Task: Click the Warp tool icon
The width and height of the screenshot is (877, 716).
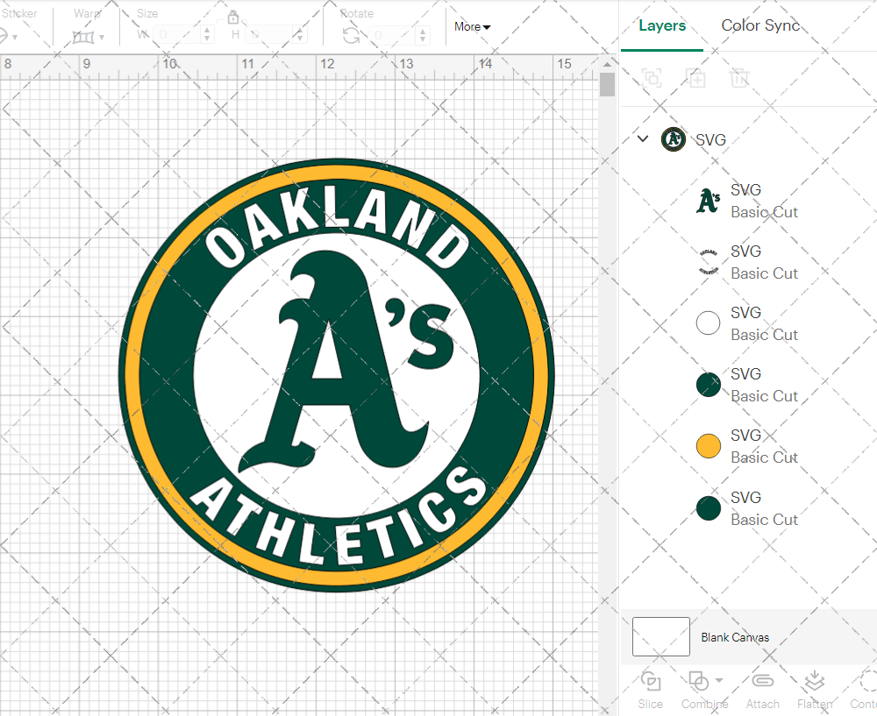Action: [83, 38]
